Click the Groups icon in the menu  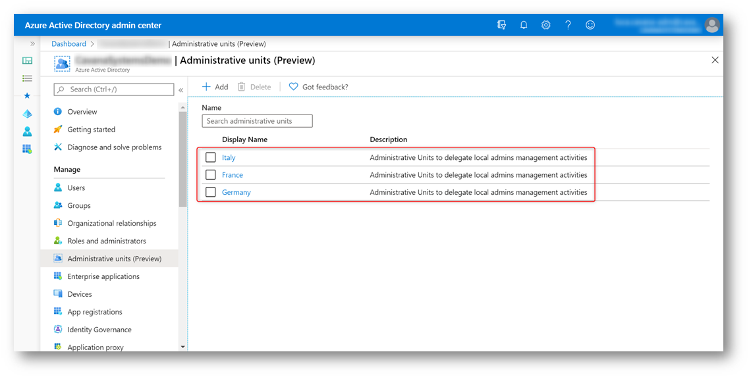tap(58, 205)
